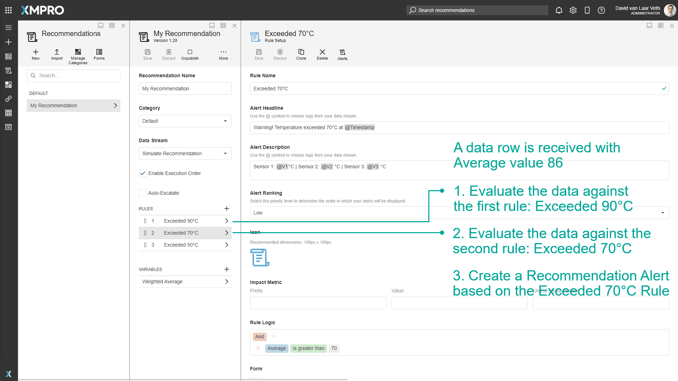Click the And logic operator tag

click(x=260, y=337)
